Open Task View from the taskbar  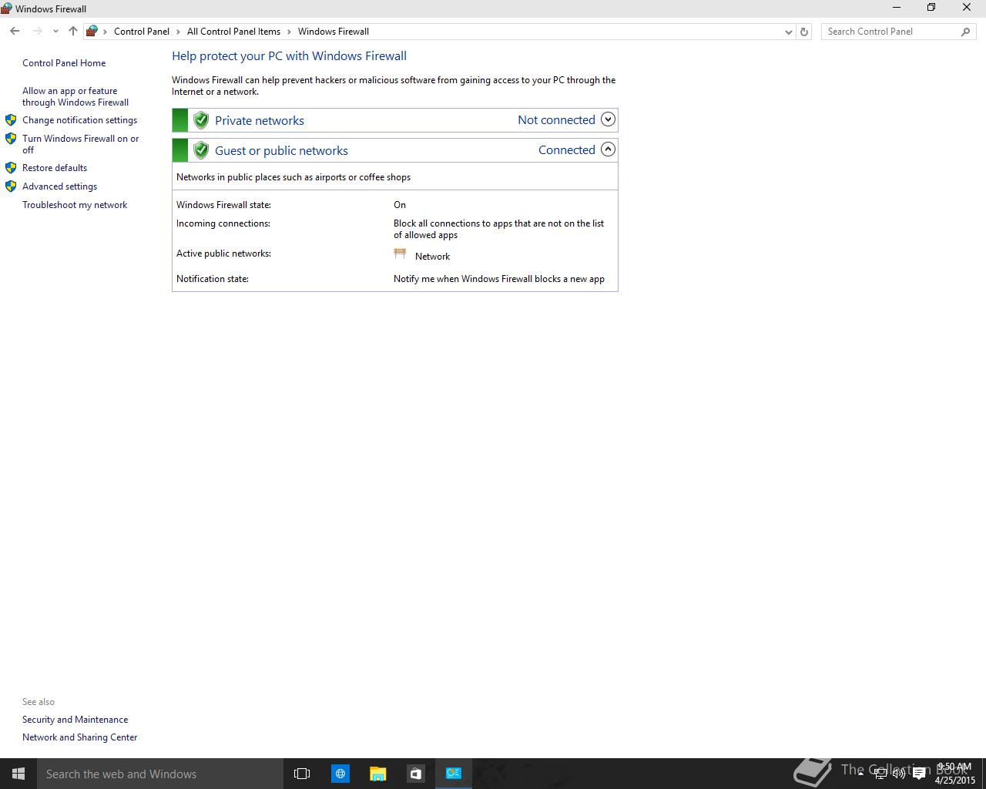pyautogui.click(x=302, y=774)
